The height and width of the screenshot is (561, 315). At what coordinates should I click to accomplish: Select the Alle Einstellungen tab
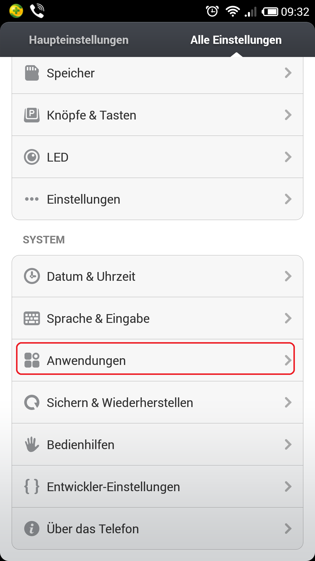[x=236, y=40]
